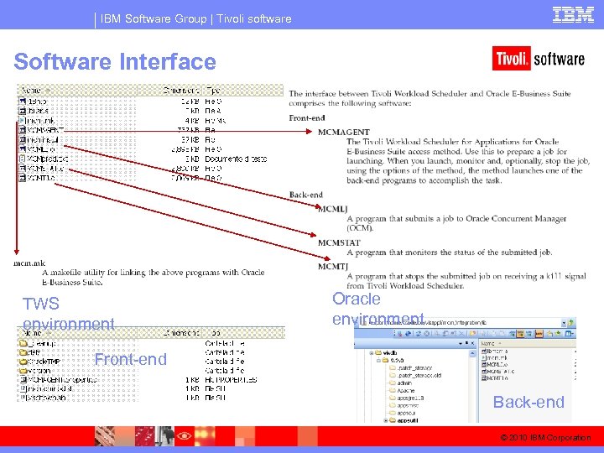Open folder tree panel options dropdown arrow
The width and height of the screenshot is (604, 453).
click(461, 343)
